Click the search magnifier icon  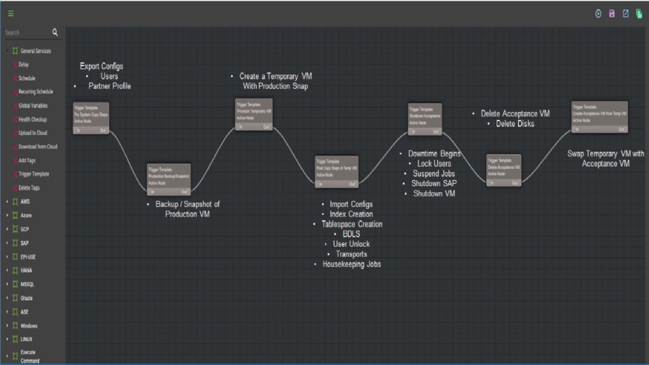(x=55, y=32)
